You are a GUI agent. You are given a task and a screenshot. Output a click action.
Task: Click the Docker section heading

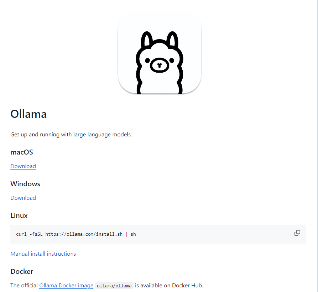[22, 271]
